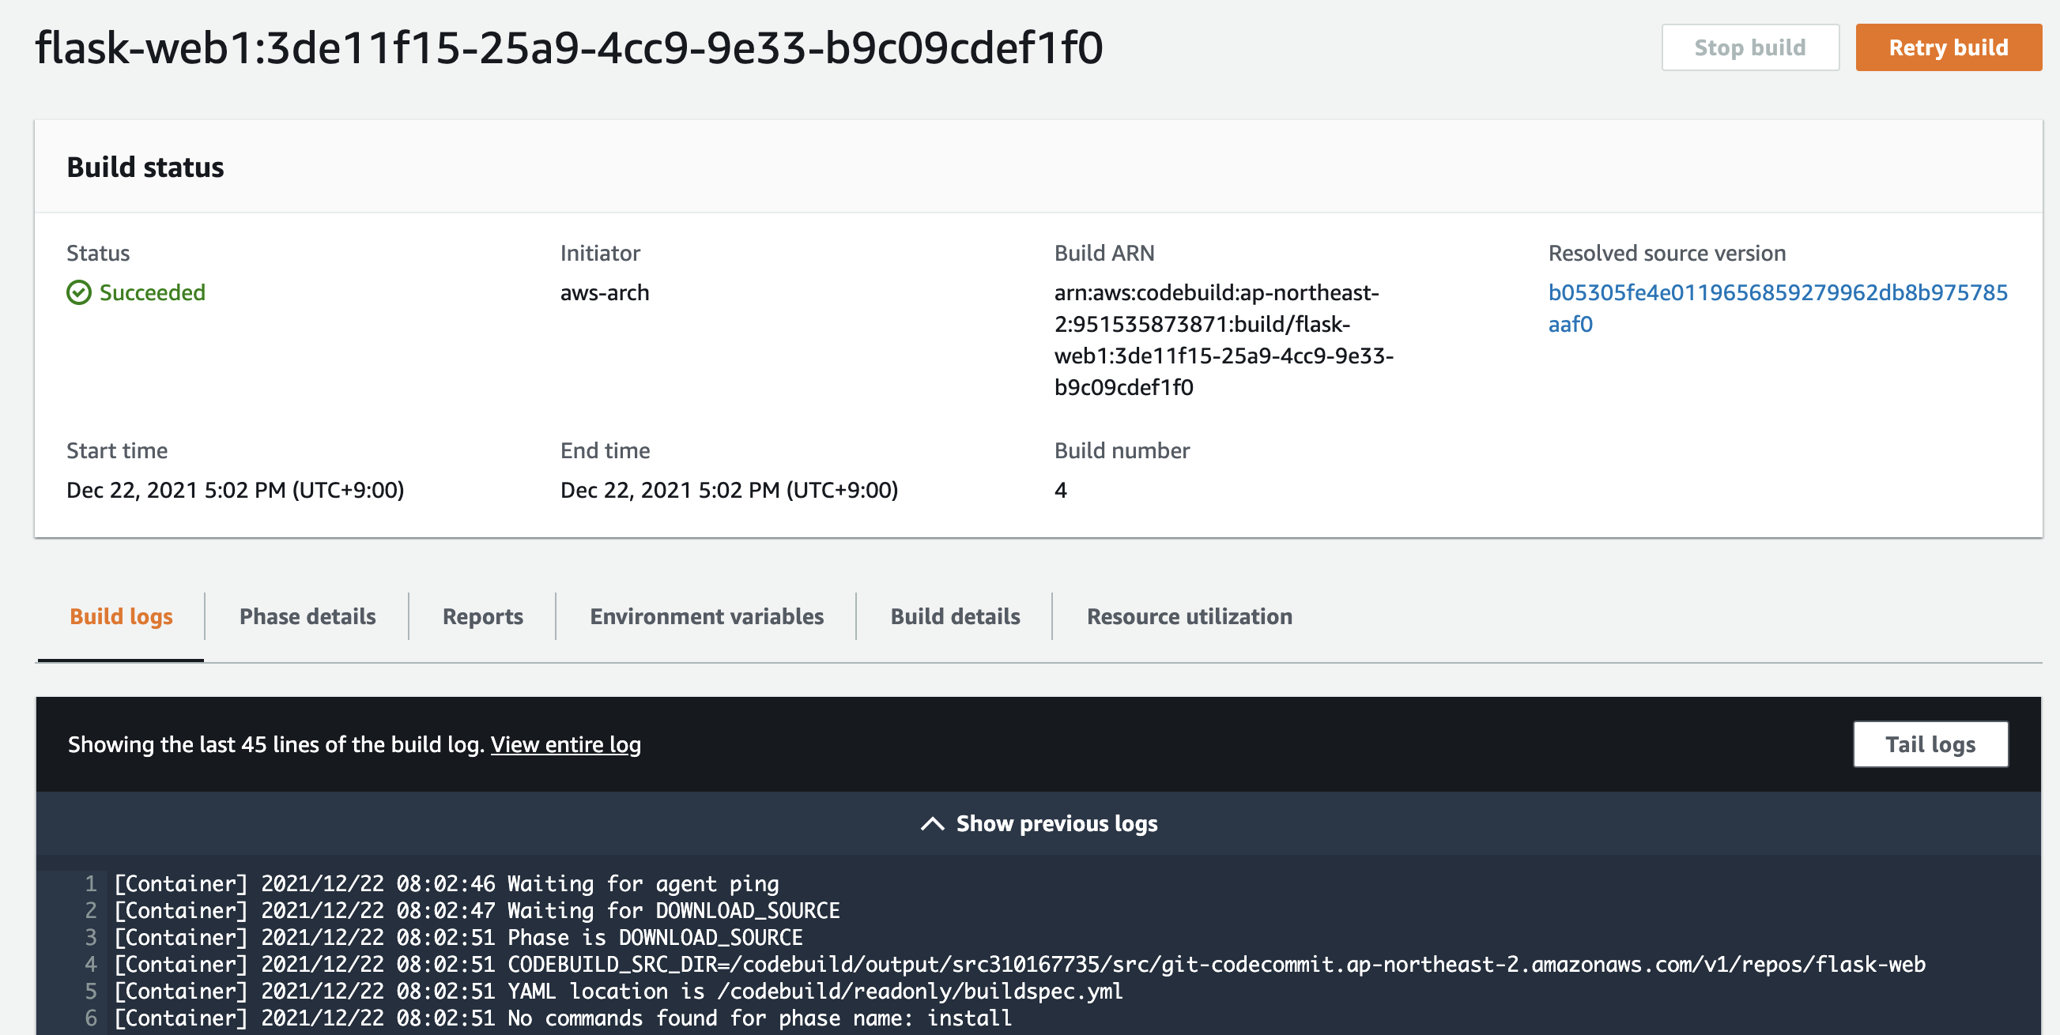Switch to the Phase details tab

coord(307,616)
